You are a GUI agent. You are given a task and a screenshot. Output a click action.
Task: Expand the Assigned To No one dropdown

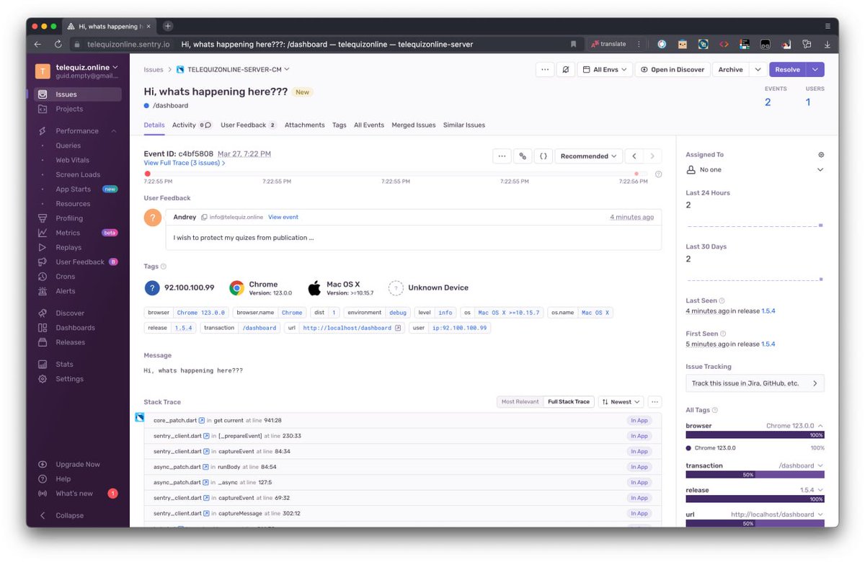[755, 170]
